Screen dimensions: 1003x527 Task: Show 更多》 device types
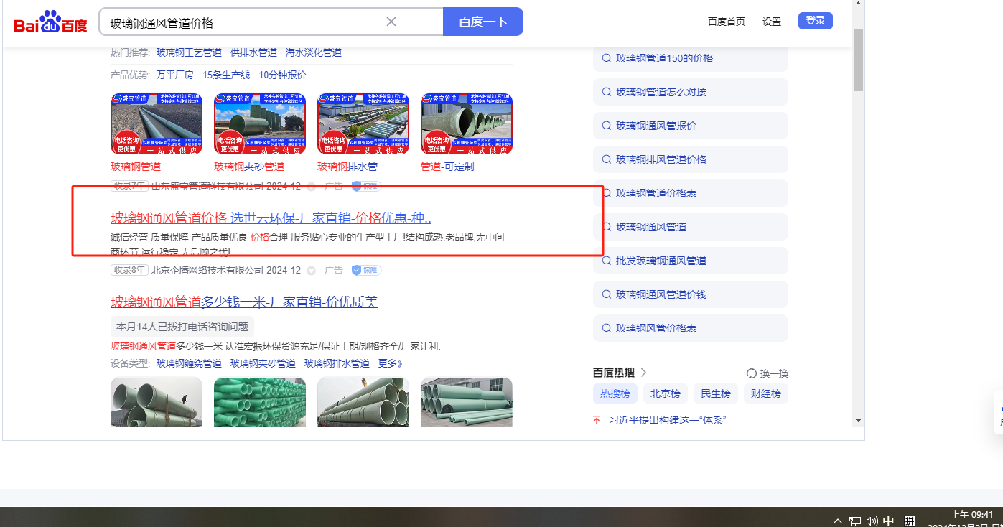pyautogui.click(x=391, y=363)
